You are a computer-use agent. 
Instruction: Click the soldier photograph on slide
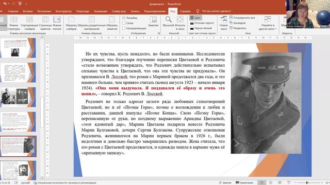(266, 103)
